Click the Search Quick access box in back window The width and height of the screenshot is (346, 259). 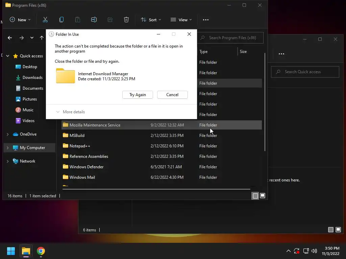tap(305, 72)
